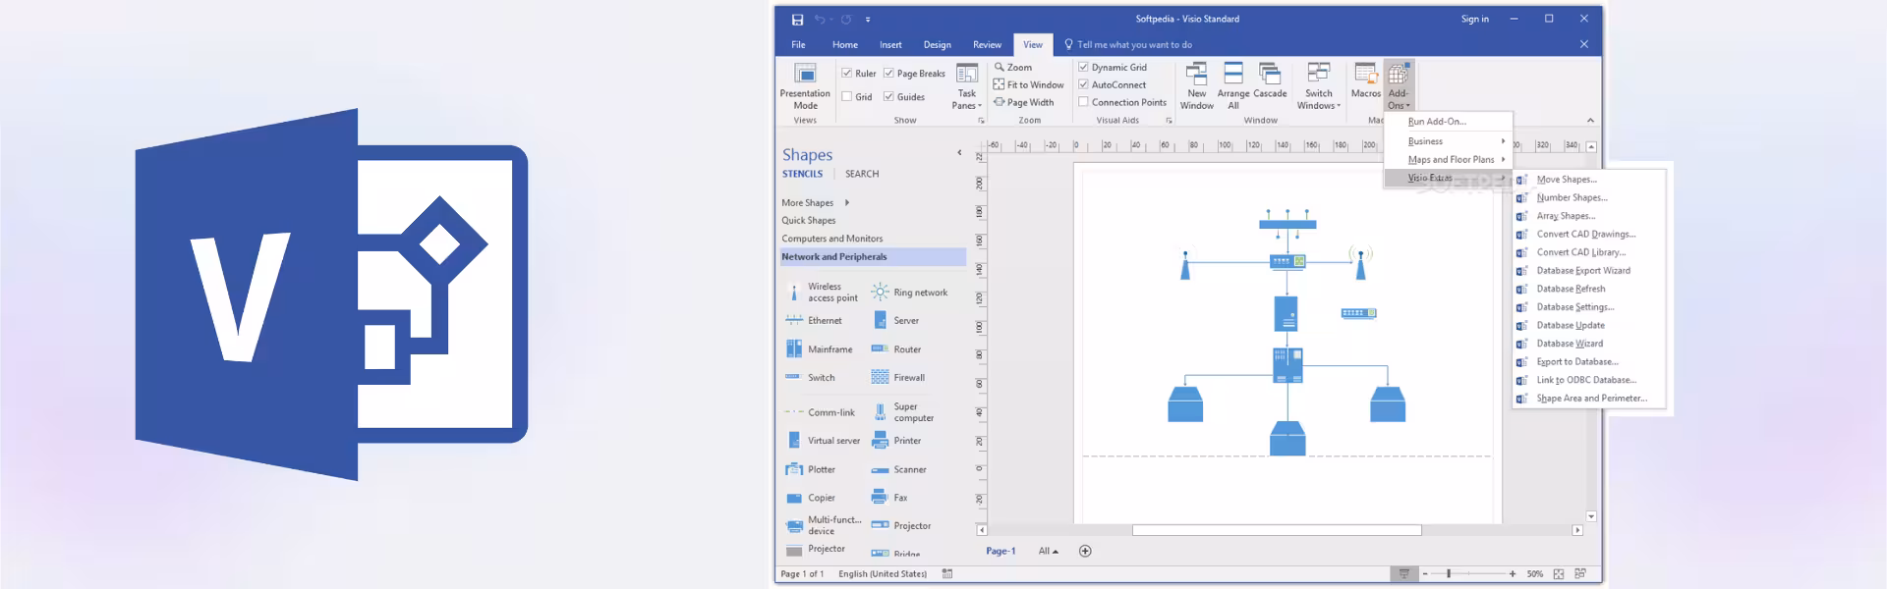The height and width of the screenshot is (589, 1887).
Task: Select Network and Peripherals stencil
Action: point(873,257)
